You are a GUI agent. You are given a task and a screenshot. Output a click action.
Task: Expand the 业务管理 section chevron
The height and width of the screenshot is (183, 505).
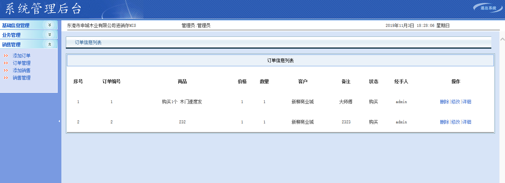(50, 35)
